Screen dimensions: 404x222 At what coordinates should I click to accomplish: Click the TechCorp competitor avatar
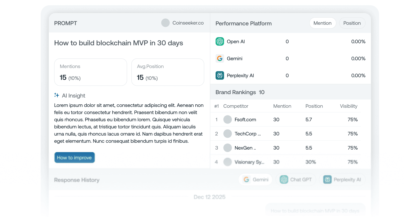[227, 134]
